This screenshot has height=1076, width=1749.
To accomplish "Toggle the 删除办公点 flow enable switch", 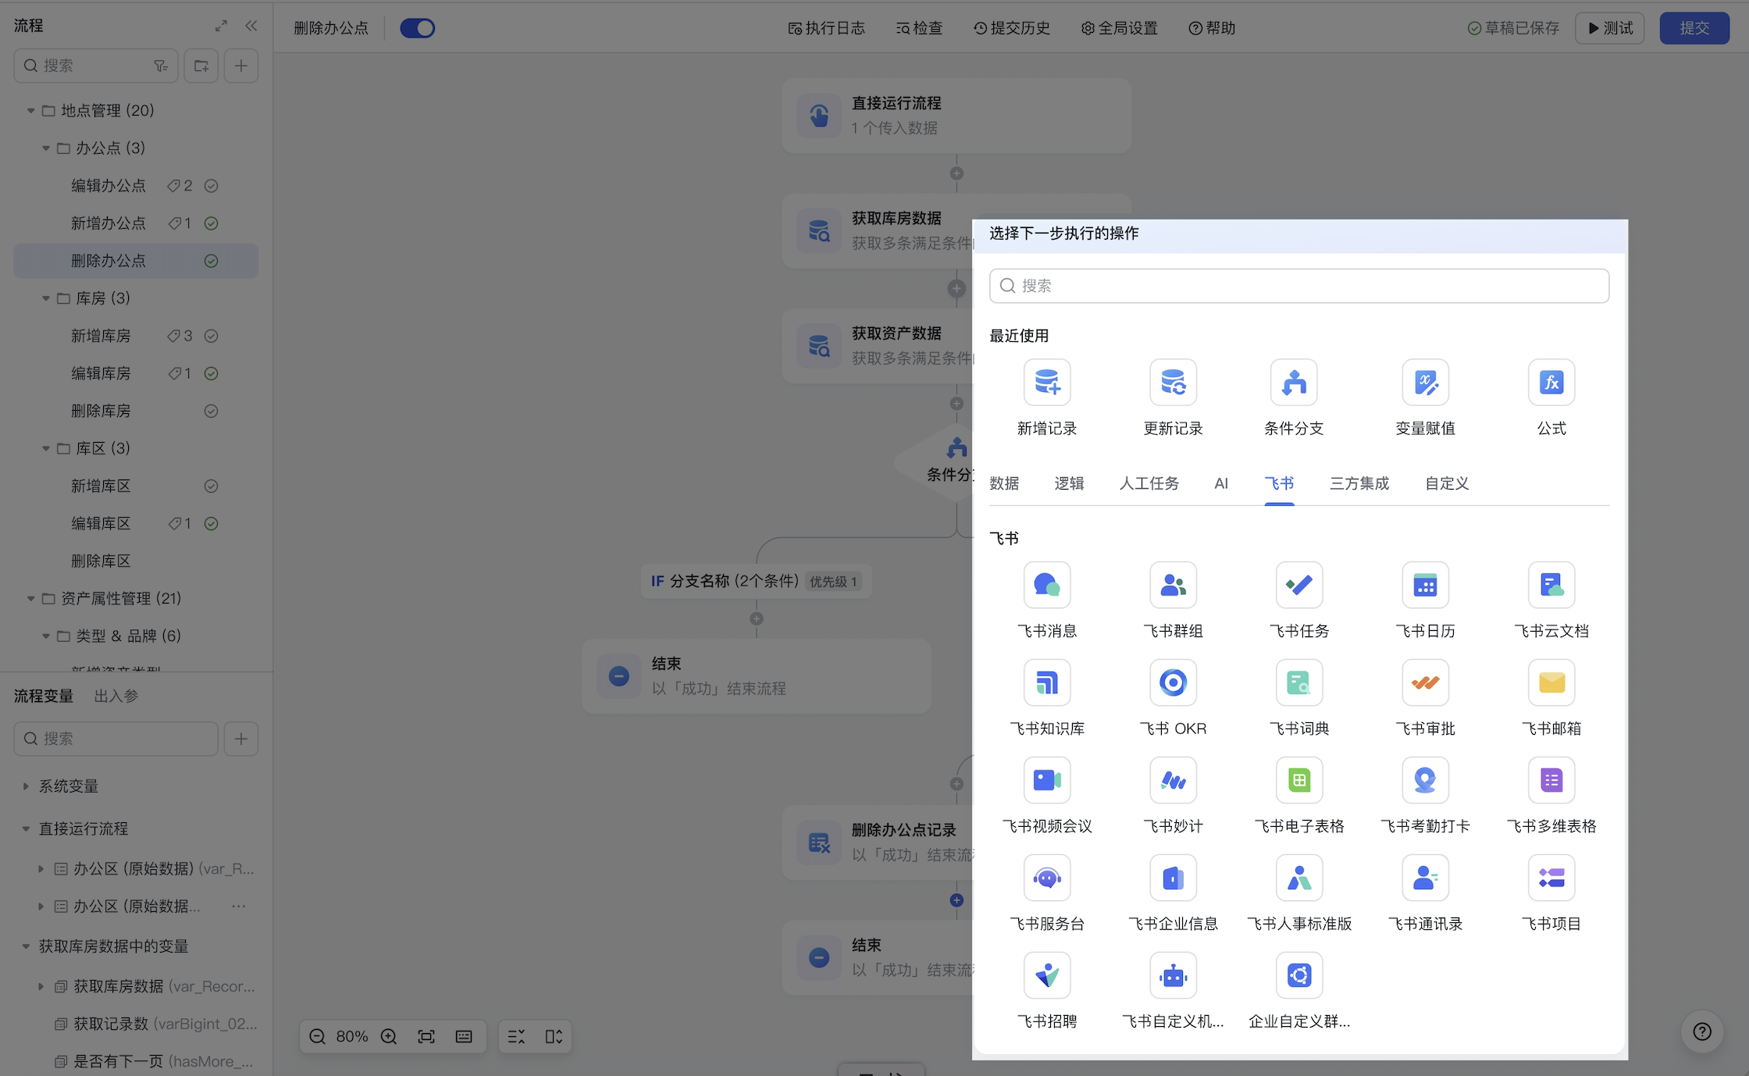I will (417, 28).
